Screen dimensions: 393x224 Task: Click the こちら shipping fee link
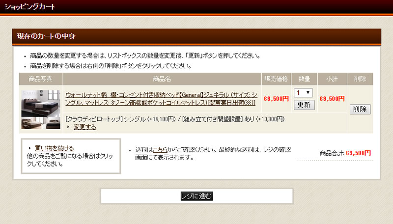(160, 150)
